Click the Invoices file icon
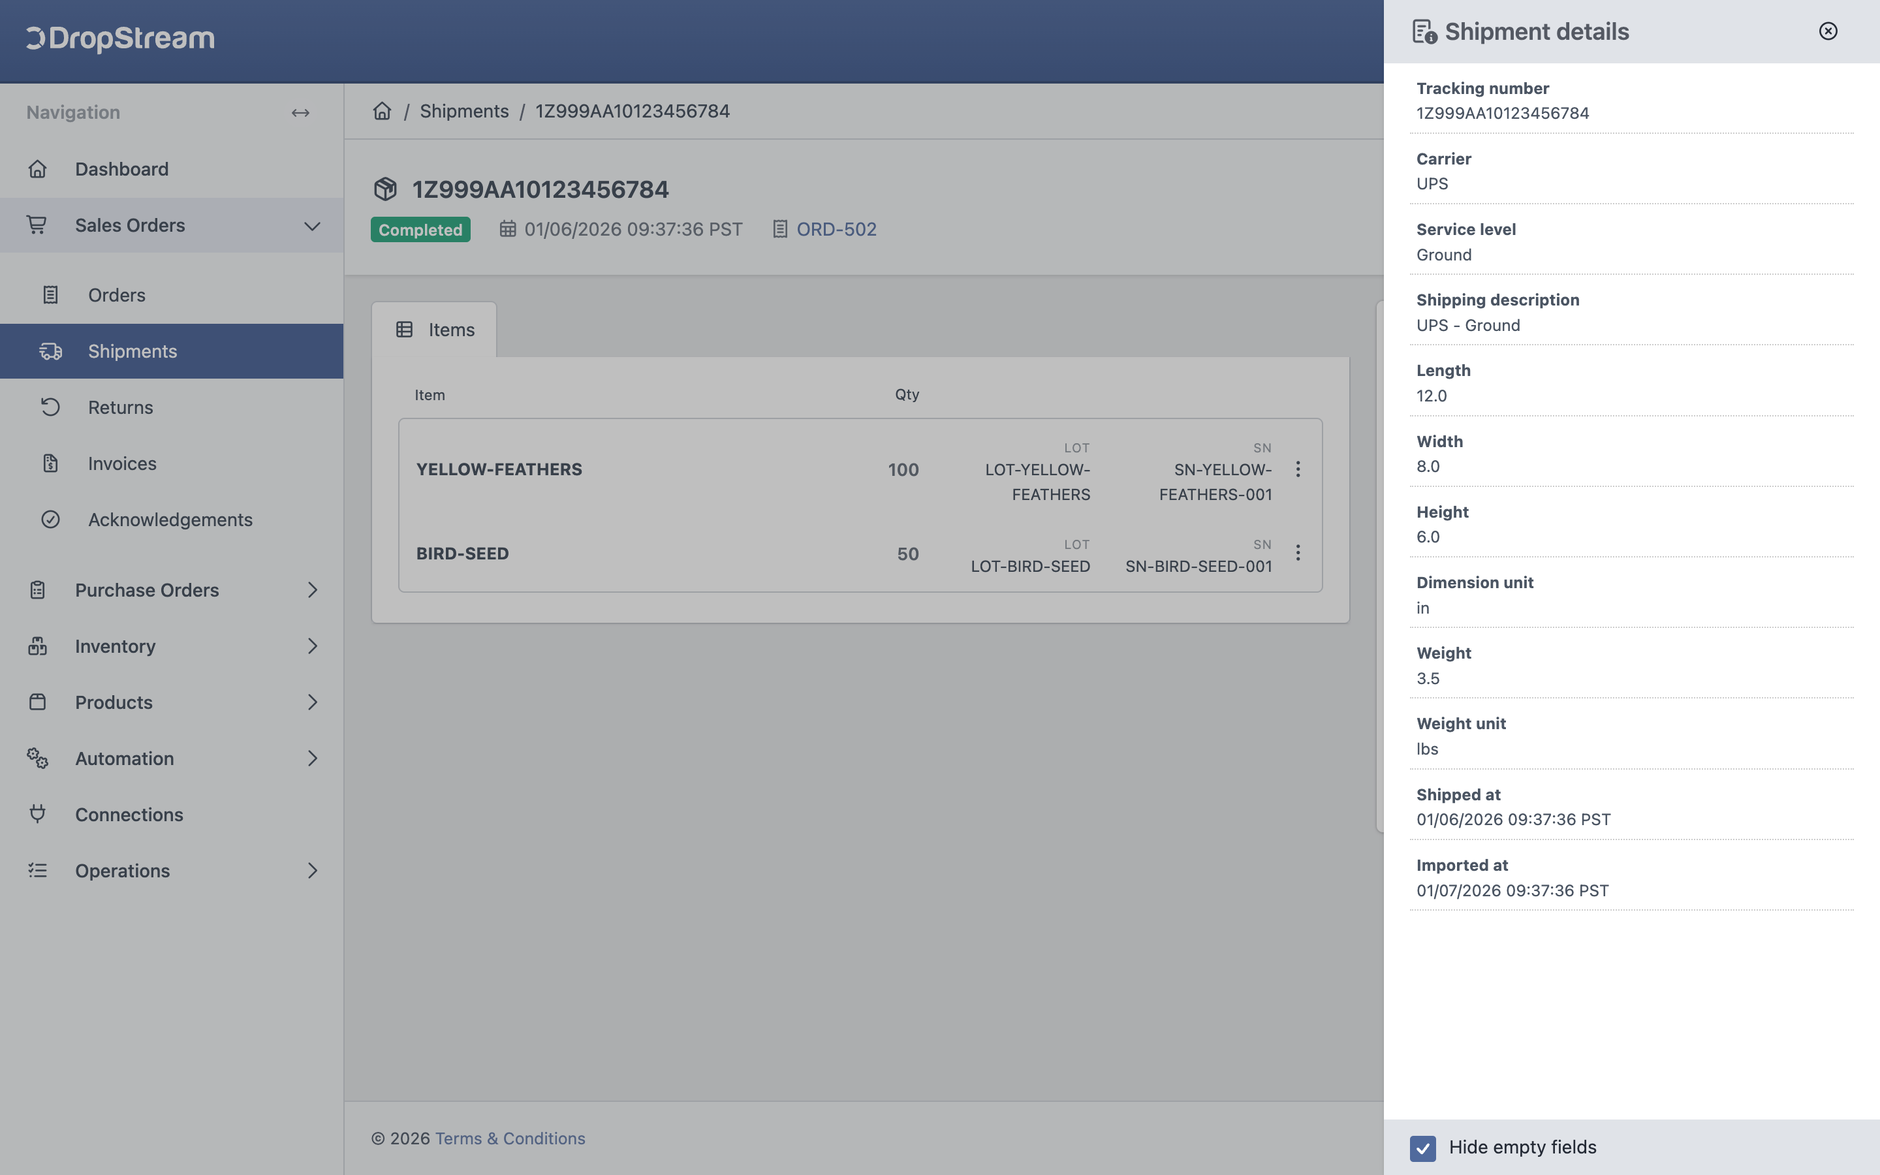Image resolution: width=1880 pixels, height=1175 pixels. pyautogui.click(x=50, y=463)
